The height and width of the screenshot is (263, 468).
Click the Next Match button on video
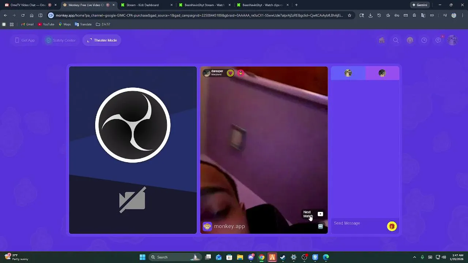click(x=313, y=214)
